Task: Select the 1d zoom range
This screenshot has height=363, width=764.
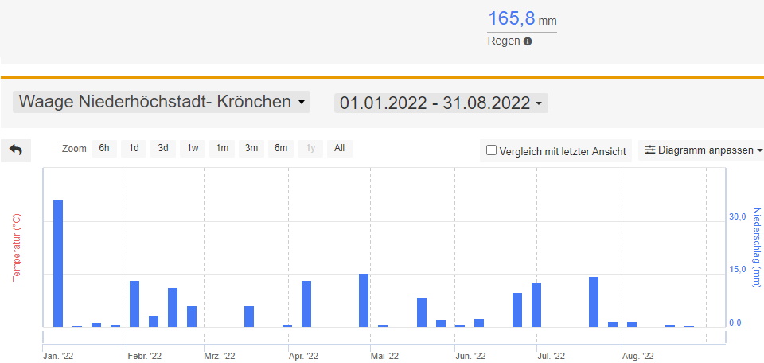Action: pos(134,148)
